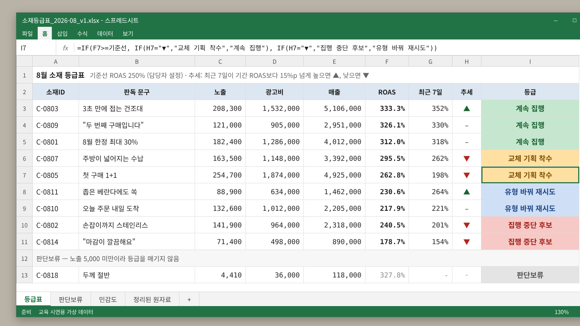Click the grayed ROAS 327.8% cell
Screen dimensions: 580x326
(387, 275)
